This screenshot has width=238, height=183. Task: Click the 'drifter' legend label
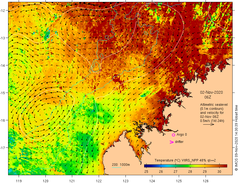pos(179,142)
